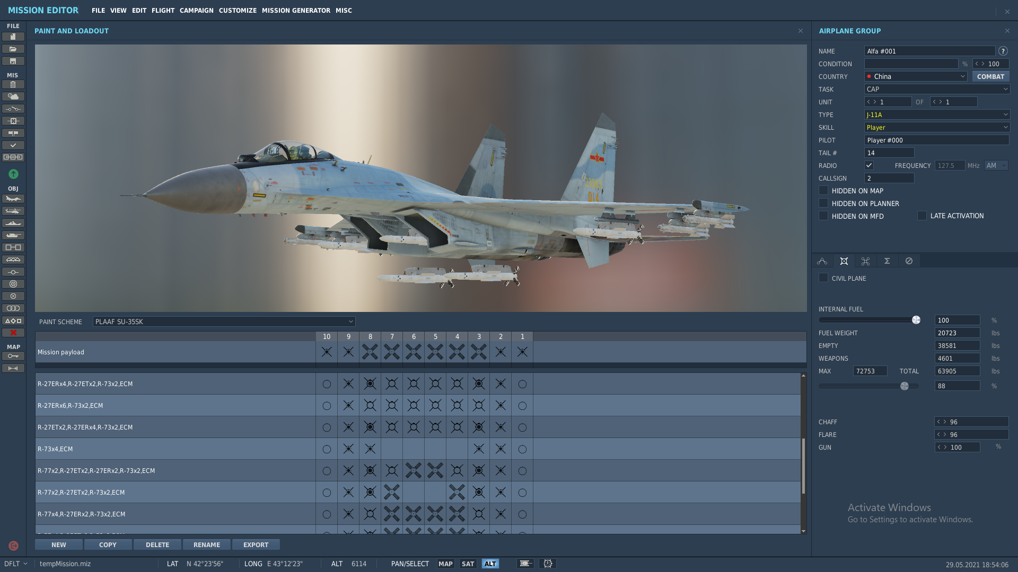Enable the HIDDEN ON MAP checkbox
Image resolution: width=1018 pixels, height=572 pixels.
(823, 191)
